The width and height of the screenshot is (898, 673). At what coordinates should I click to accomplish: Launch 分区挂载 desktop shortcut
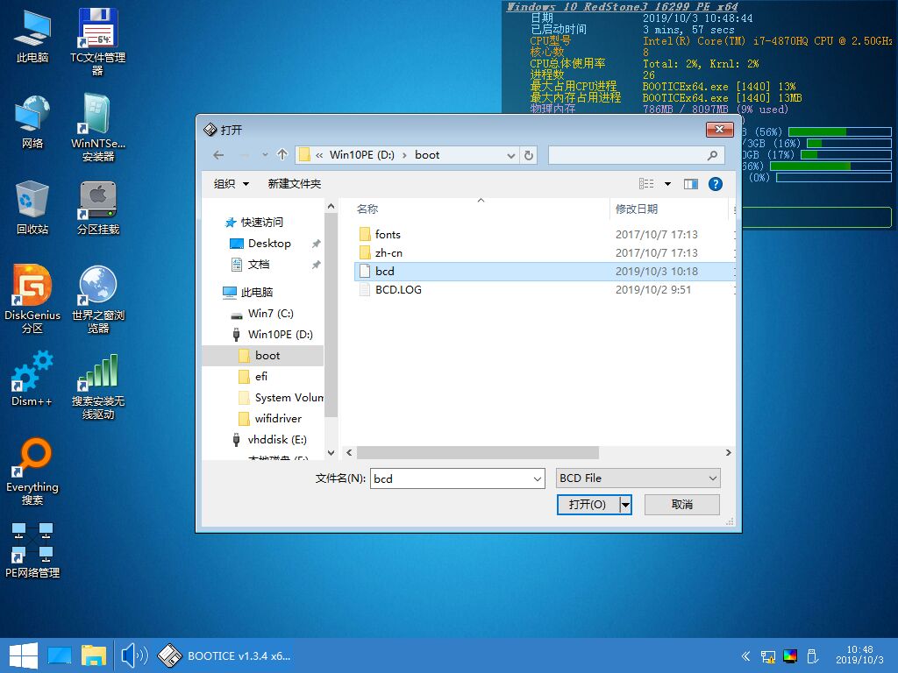tap(98, 207)
